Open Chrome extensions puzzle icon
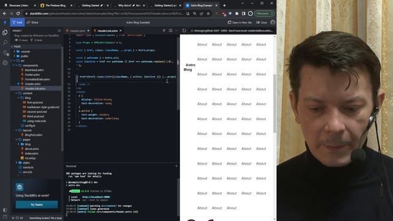Viewport: 393px width, 221px height. tap(236, 14)
